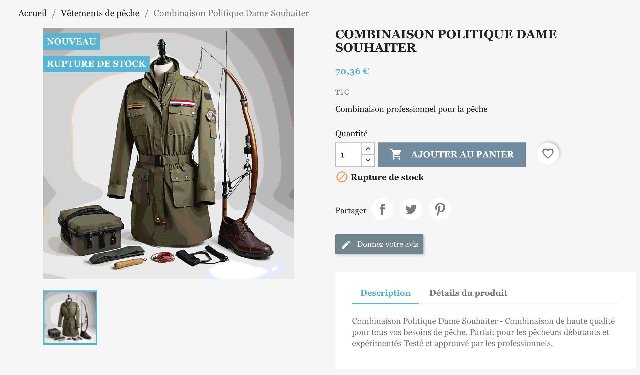
Task: Switch to Détails du produit tab
Action: [x=468, y=293]
